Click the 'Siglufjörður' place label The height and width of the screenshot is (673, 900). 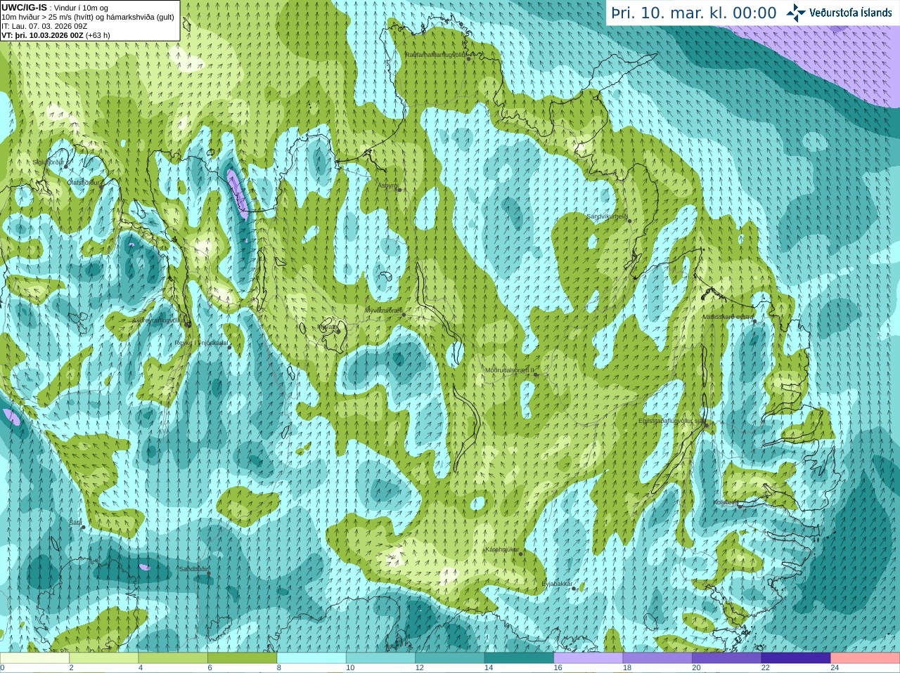(x=49, y=162)
